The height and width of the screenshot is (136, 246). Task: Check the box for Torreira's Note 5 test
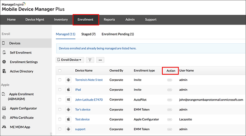pyautogui.click(x=60, y=80)
